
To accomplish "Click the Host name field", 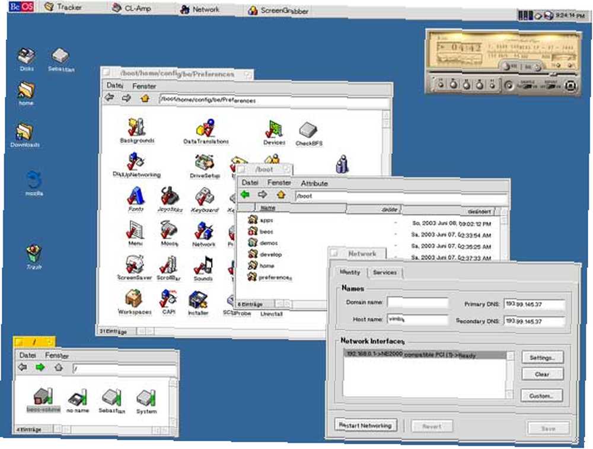I will (x=417, y=320).
